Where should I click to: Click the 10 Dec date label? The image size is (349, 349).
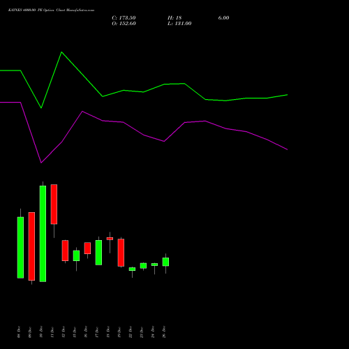pos(41,332)
